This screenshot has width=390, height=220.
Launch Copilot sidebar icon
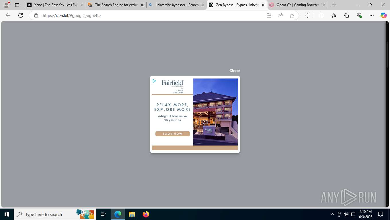[383, 15]
